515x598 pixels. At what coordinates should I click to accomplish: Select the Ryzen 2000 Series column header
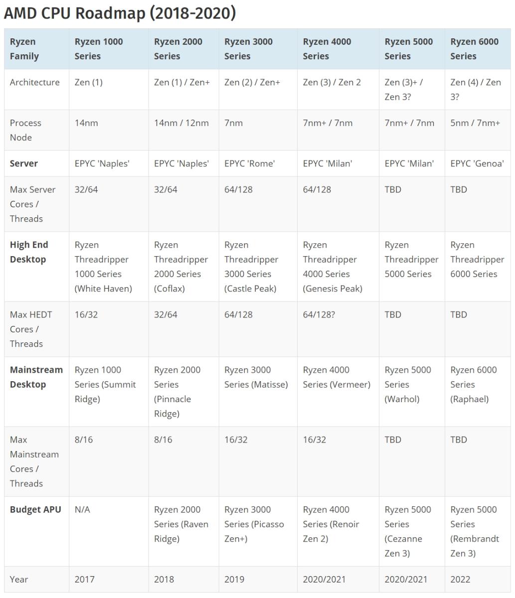point(178,49)
